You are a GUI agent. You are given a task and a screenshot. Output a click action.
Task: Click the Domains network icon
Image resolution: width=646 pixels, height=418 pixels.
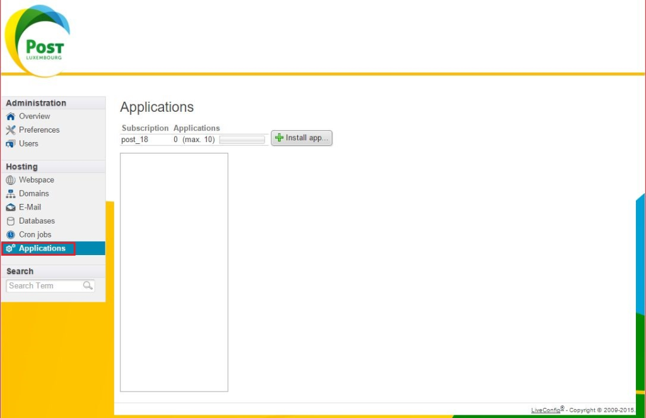click(x=11, y=194)
